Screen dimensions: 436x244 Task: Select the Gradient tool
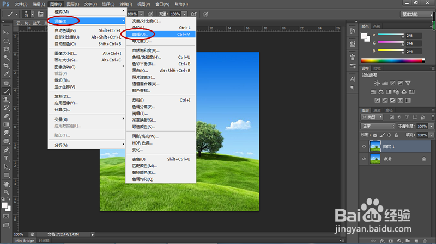[x=6, y=124]
